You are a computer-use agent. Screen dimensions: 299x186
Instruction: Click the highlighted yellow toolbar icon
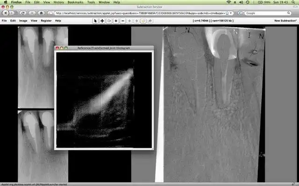(143, 21)
